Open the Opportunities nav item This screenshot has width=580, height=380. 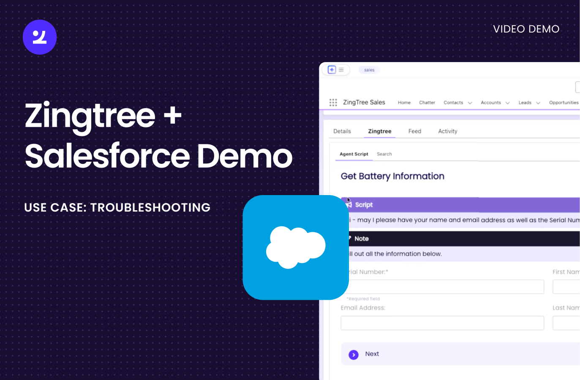click(x=564, y=103)
